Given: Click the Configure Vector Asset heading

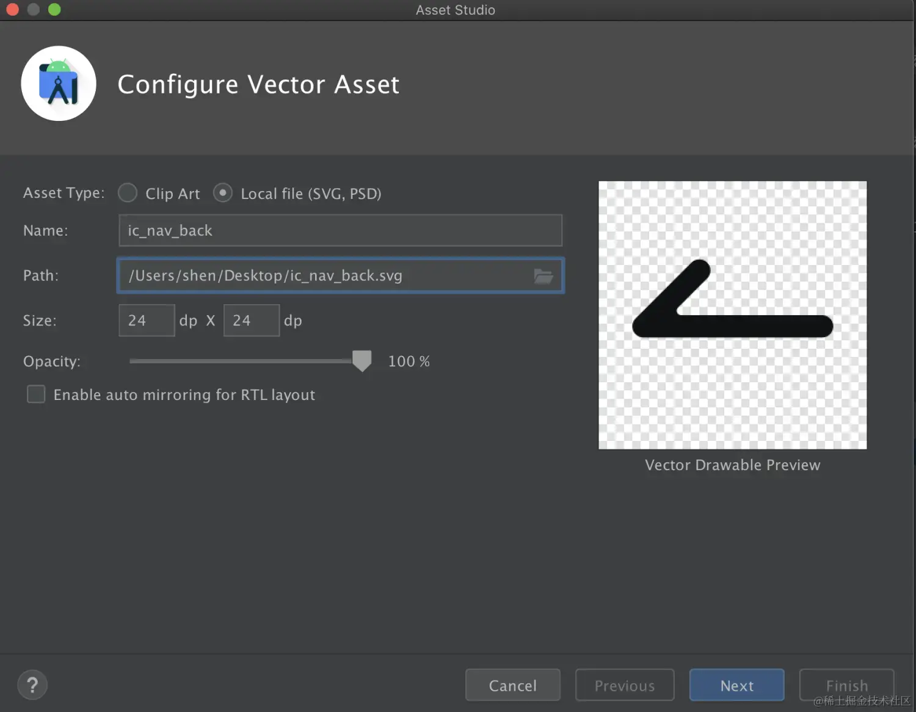Looking at the screenshot, I should tap(258, 84).
